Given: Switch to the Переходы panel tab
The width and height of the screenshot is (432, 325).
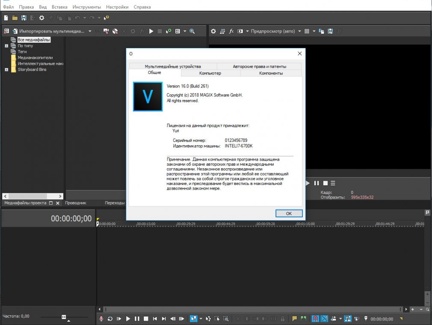Looking at the screenshot, I should [x=115, y=203].
